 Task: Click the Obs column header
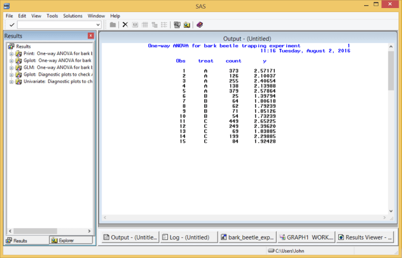pyautogui.click(x=180, y=61)
